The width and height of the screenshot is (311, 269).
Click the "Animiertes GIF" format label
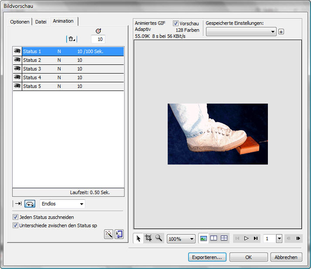coord(150,23)
